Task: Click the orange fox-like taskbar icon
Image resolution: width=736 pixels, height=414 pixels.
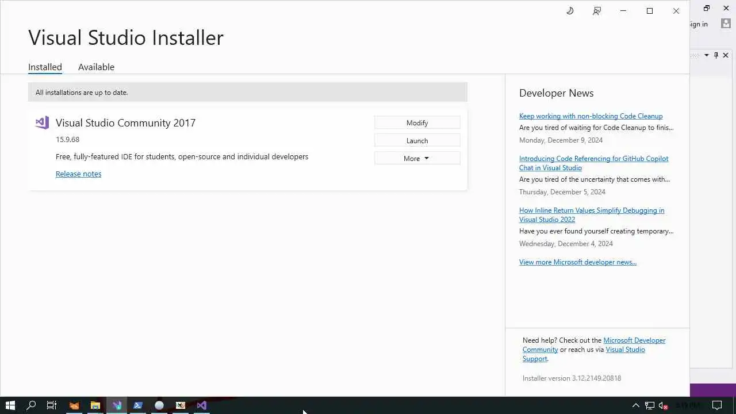Action: click(74, 405)
